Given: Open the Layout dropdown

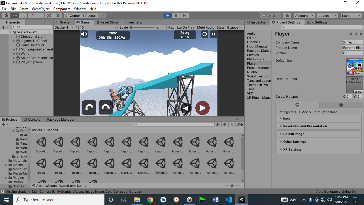Looking at the screenshot, I should (351, 15).
